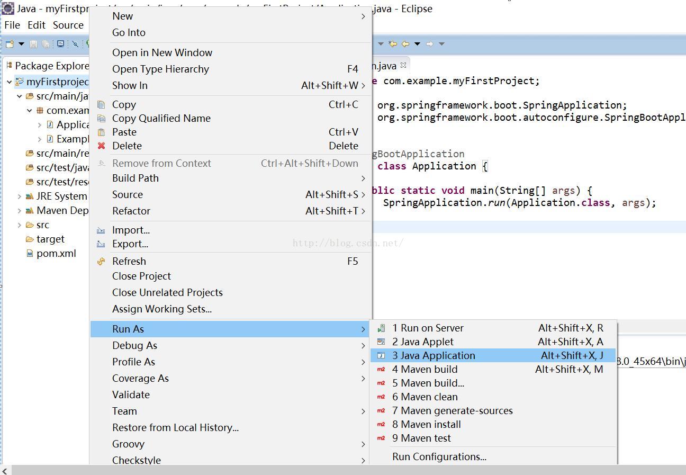Screen dimensions: 686x475
Task: Choose Go Into from context menu
Action: click(x=231, y=32)
